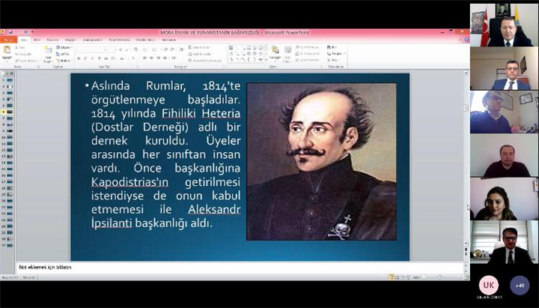Click Bul (Find) in the editing group
The width and height of the screenshot is (539, 308).
(332, 47)
